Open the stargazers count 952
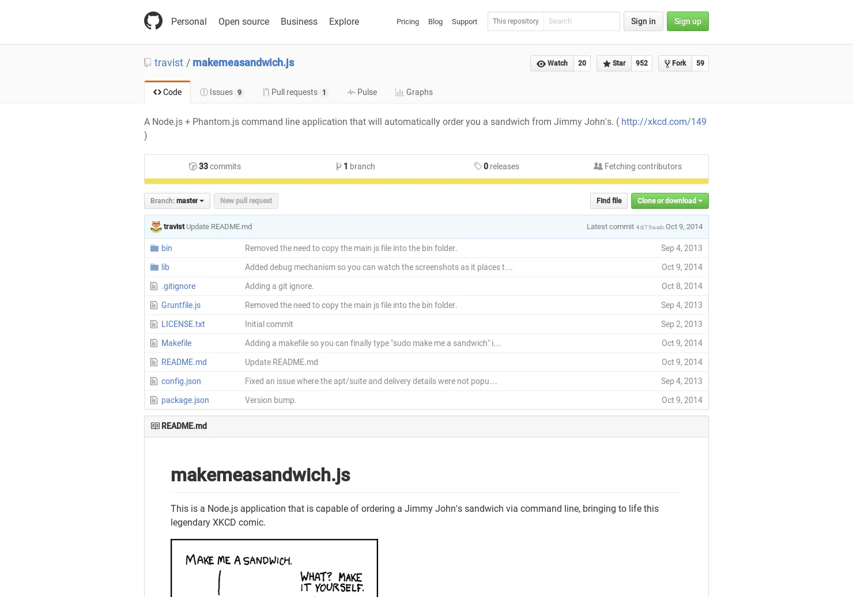This screenshot has height=597, width=853. pyautogui.click(x=641, y=63)
